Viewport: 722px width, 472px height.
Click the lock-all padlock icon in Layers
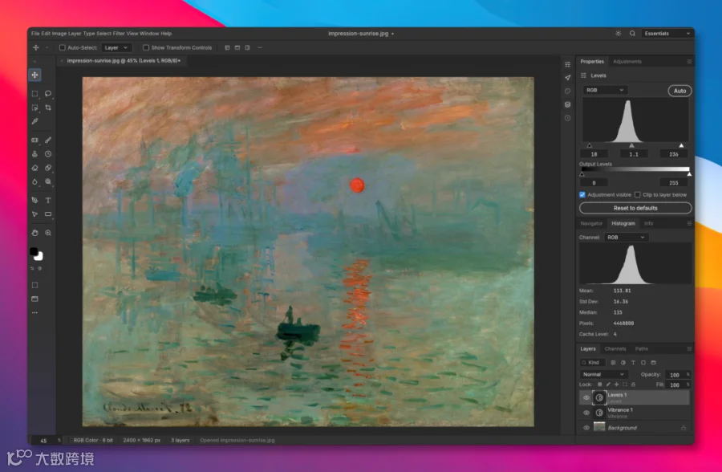634,385
